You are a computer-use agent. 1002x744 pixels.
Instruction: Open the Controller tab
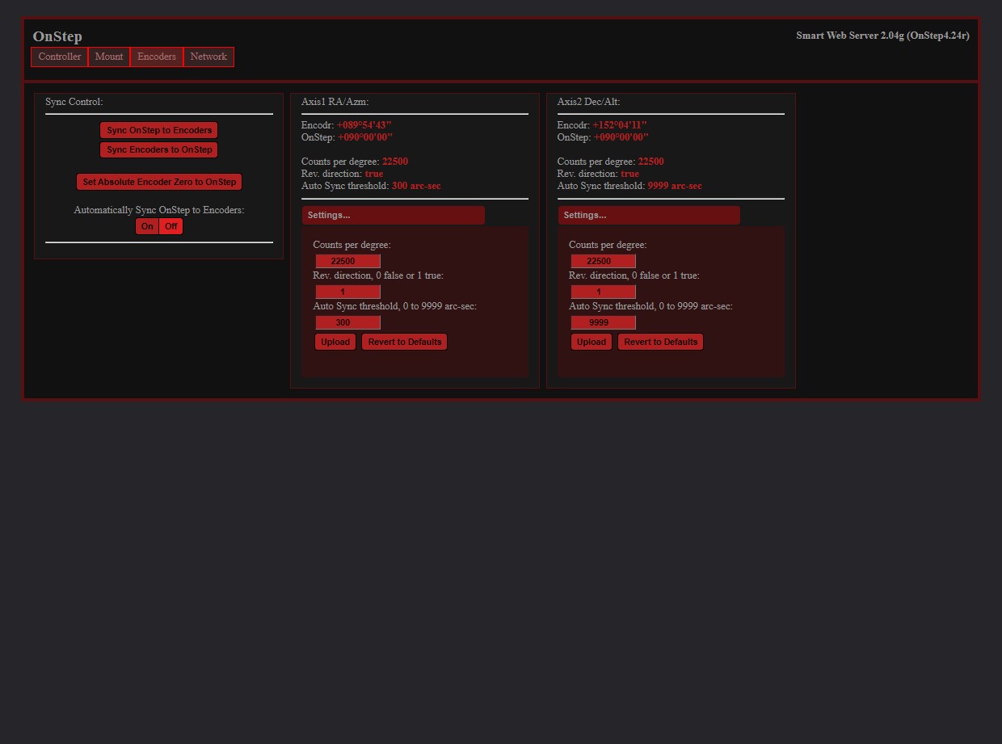[60, 57]
